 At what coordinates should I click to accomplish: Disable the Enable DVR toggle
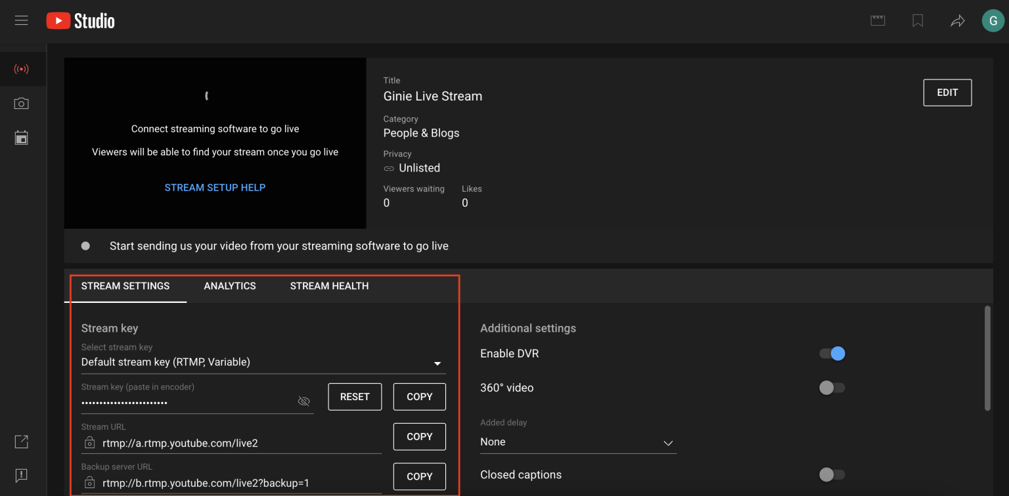click(x=832, y=353)
